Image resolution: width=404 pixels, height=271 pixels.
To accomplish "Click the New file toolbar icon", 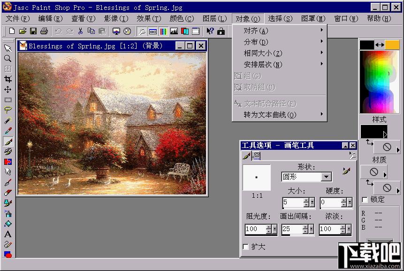I will (12, 31).
